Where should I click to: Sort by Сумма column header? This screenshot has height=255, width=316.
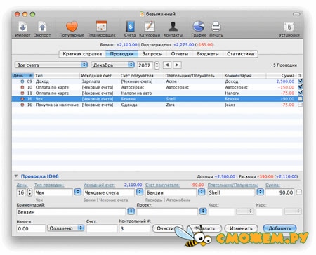281,76
